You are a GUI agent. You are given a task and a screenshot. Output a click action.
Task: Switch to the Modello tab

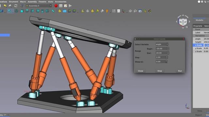tap(200, 20)
